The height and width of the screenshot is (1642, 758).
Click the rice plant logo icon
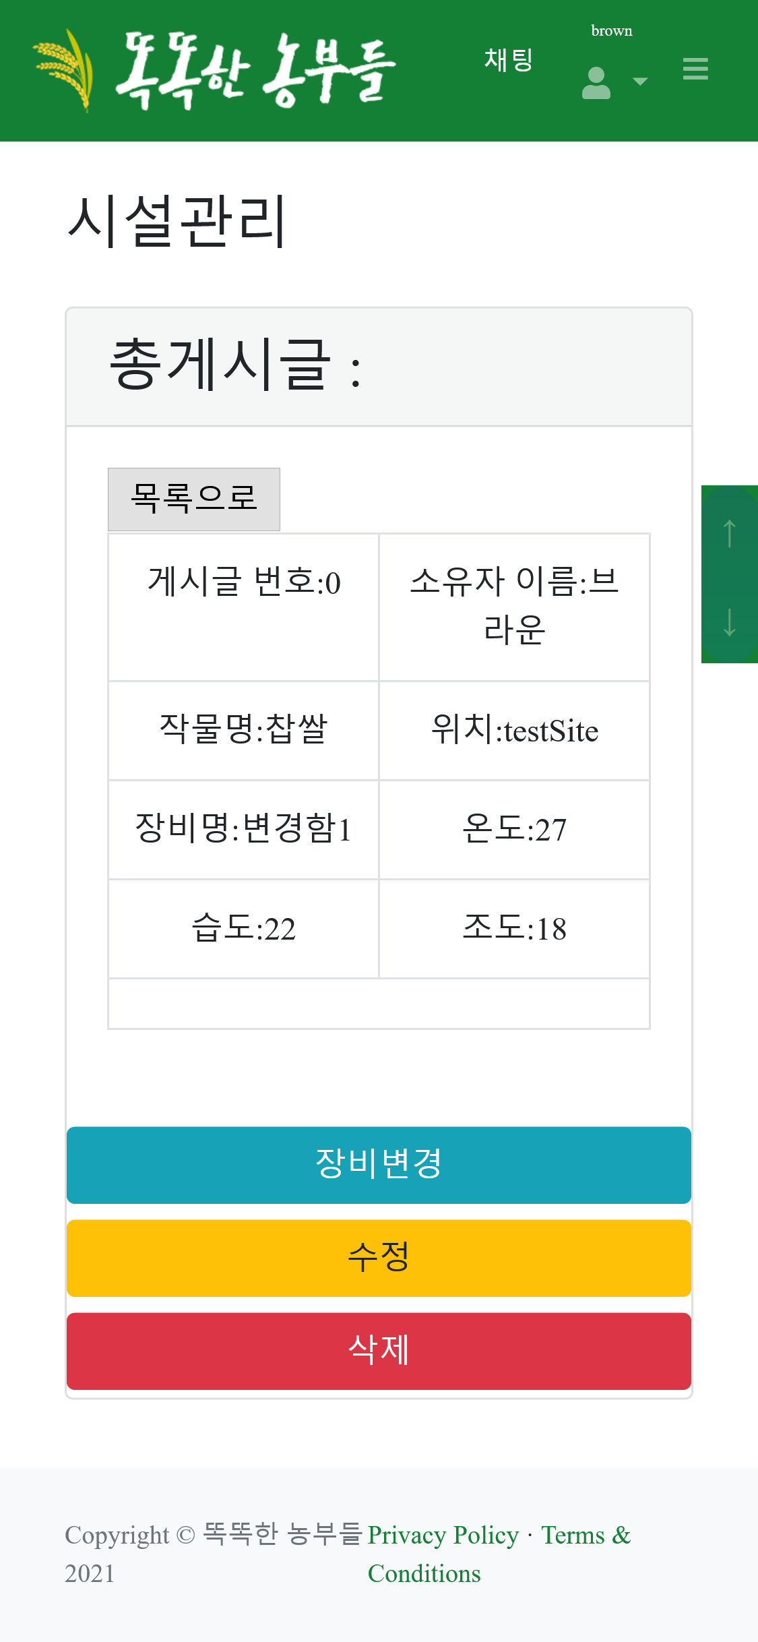coord(65,70)
